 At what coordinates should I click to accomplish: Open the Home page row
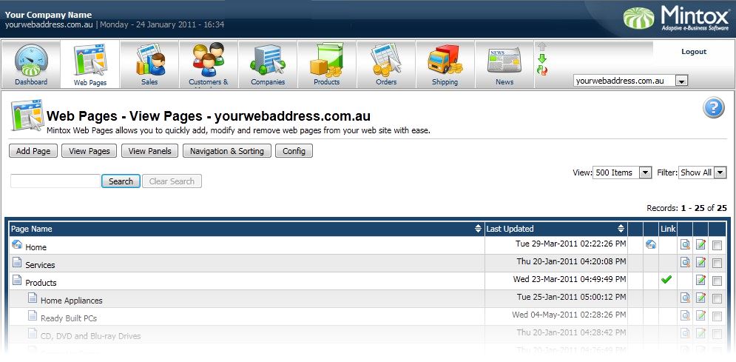(x=367, y=245)
